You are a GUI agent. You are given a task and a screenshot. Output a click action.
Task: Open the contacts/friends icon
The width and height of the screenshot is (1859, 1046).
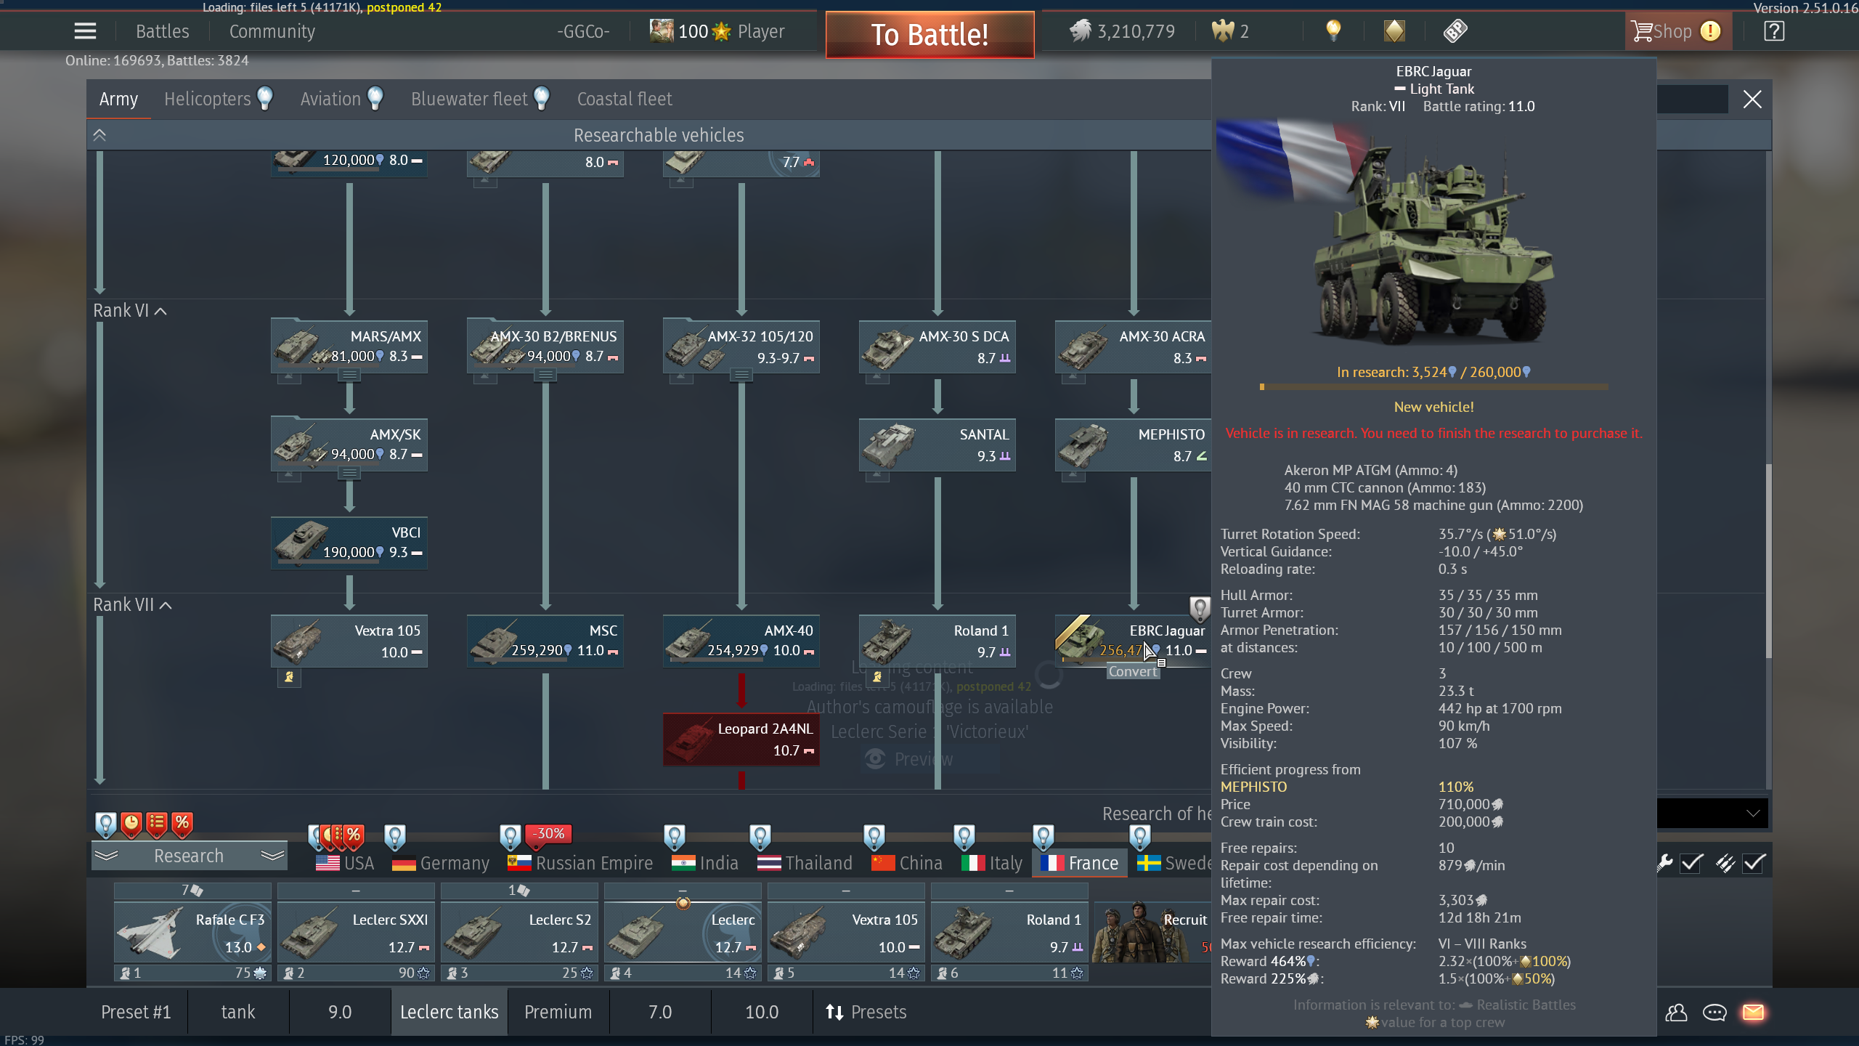click(x=1676, y=1012)
